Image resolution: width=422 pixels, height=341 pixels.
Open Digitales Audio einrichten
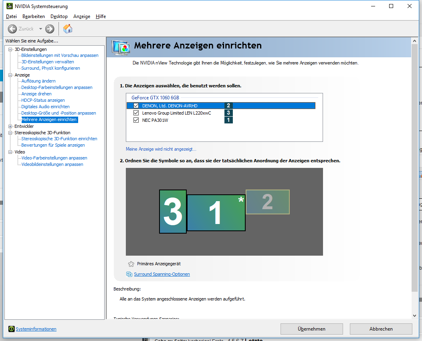click(x=45, y=107)
